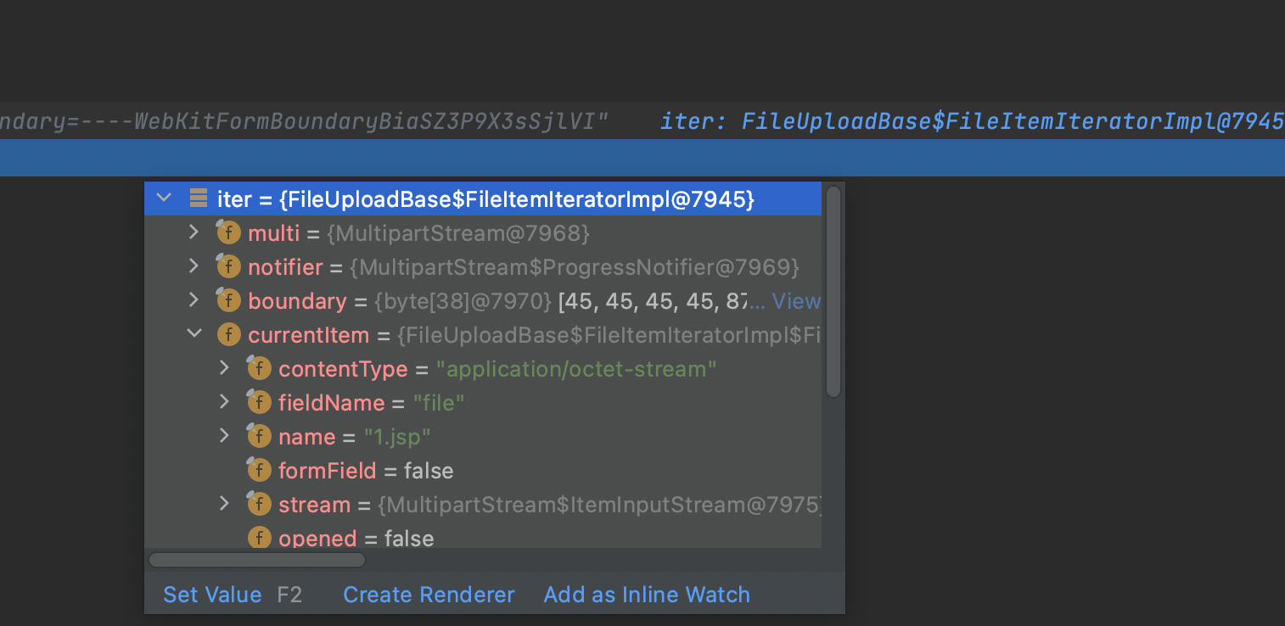This screenshot has width=1285, height=626.
Task: Click the field icon beside stream
Action: click(259, 503)
